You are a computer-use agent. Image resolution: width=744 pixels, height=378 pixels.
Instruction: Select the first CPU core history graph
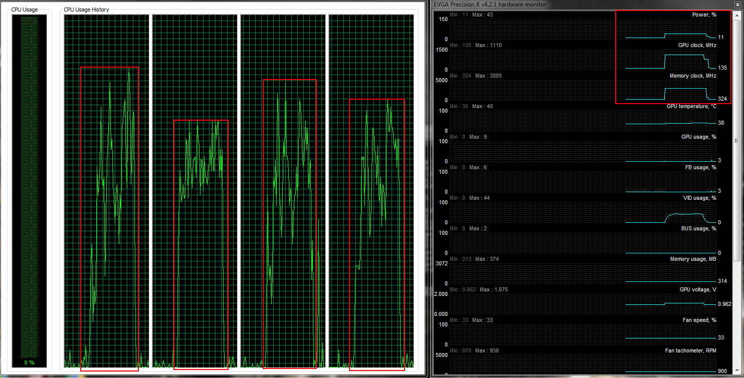107,190
